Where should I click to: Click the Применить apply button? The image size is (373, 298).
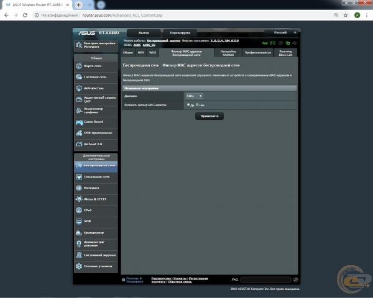point(210,116)
